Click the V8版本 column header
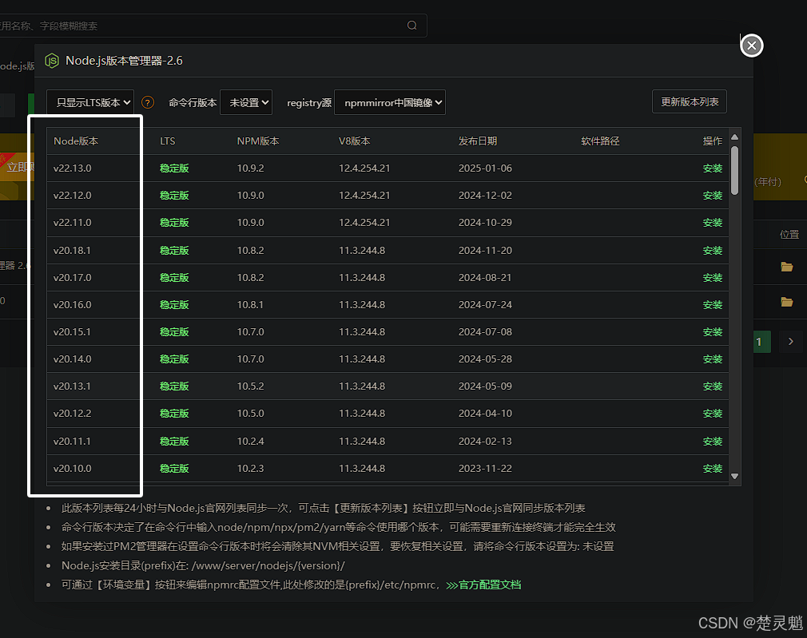 point(354,141)
